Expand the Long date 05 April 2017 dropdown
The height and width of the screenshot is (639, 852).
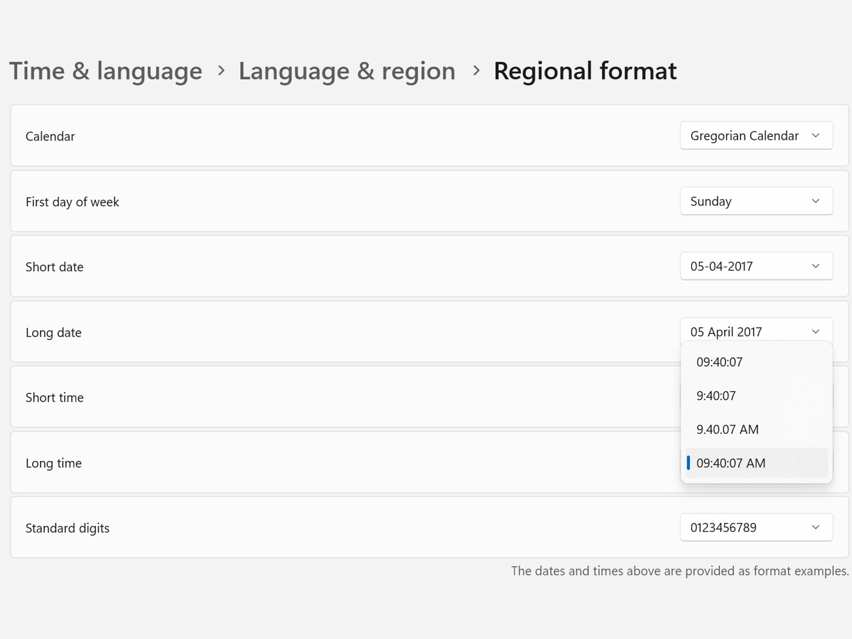tap(755, 331)
